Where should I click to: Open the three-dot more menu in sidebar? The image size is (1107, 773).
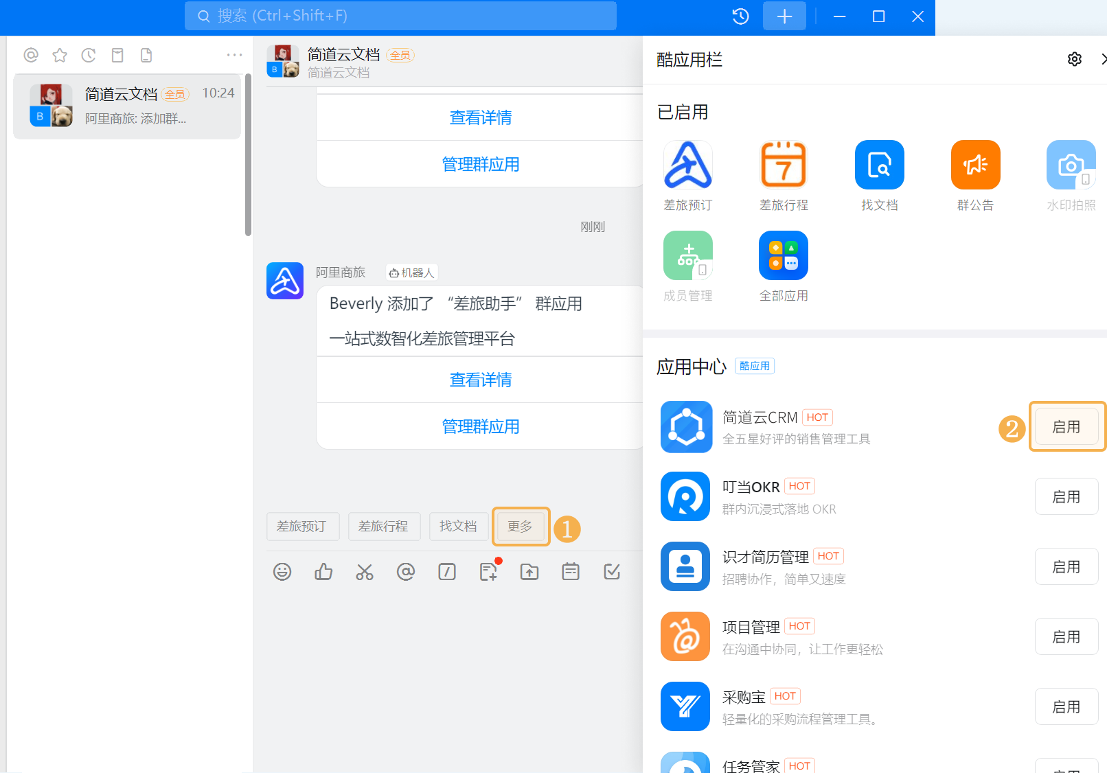click(x=234, y=55)
